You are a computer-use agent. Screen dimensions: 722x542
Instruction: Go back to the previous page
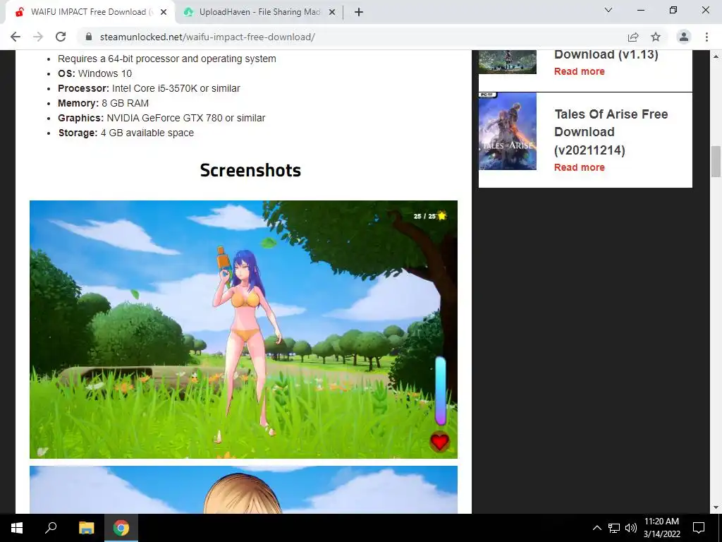16,37
